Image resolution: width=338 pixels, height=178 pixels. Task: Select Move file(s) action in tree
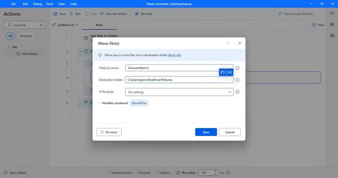[27, 54]
